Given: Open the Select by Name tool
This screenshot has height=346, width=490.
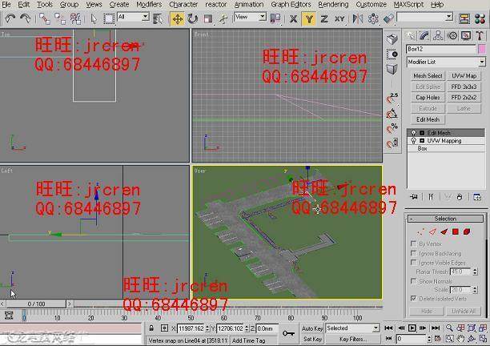Looking at the screenshot, I should (158, 18).
